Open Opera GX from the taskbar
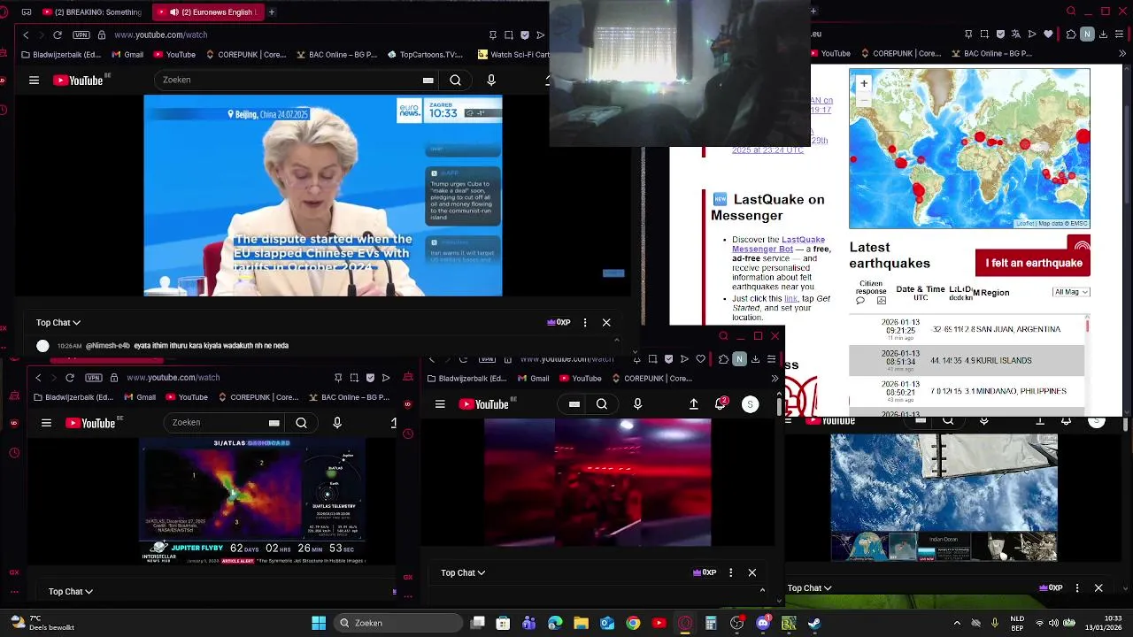1133x637 pixels. pos(685,624)
